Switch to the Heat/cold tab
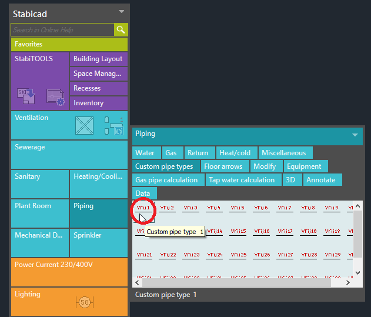The image size is (371, 317). (x=236, y=153)
